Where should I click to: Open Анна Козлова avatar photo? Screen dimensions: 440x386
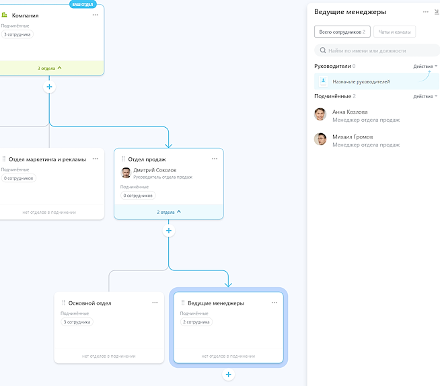coord(320,114)
